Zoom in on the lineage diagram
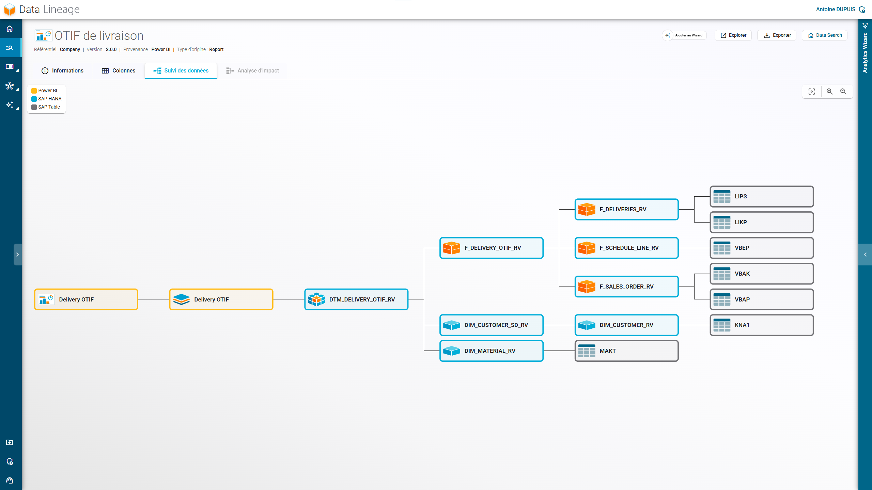This screenshot has height=490, width=872. coord(830,92)
